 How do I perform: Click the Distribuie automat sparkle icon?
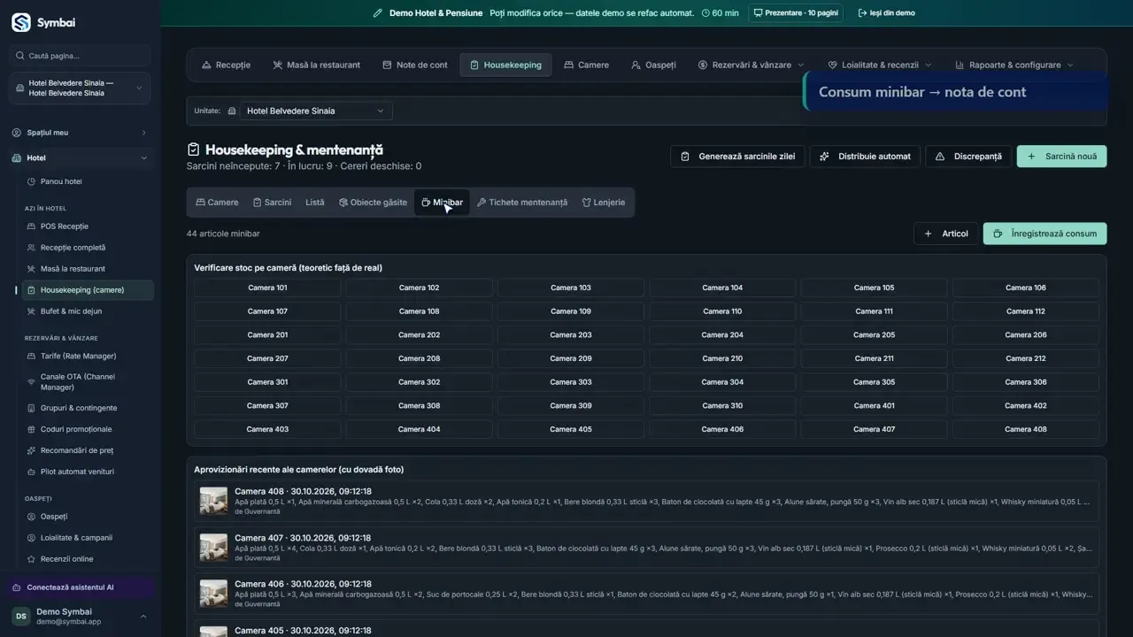click(x=824, y=157)
